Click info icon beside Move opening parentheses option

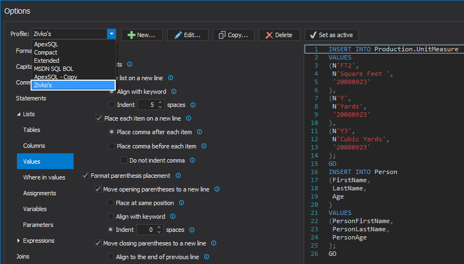(x=217, y=189)
